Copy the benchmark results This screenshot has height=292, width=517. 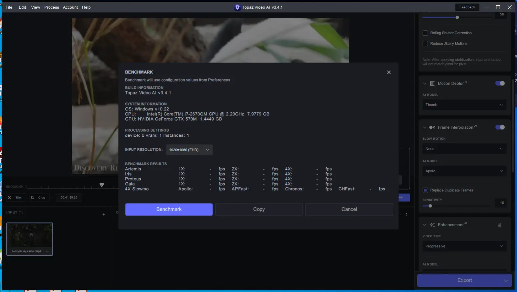click(259, 209)
